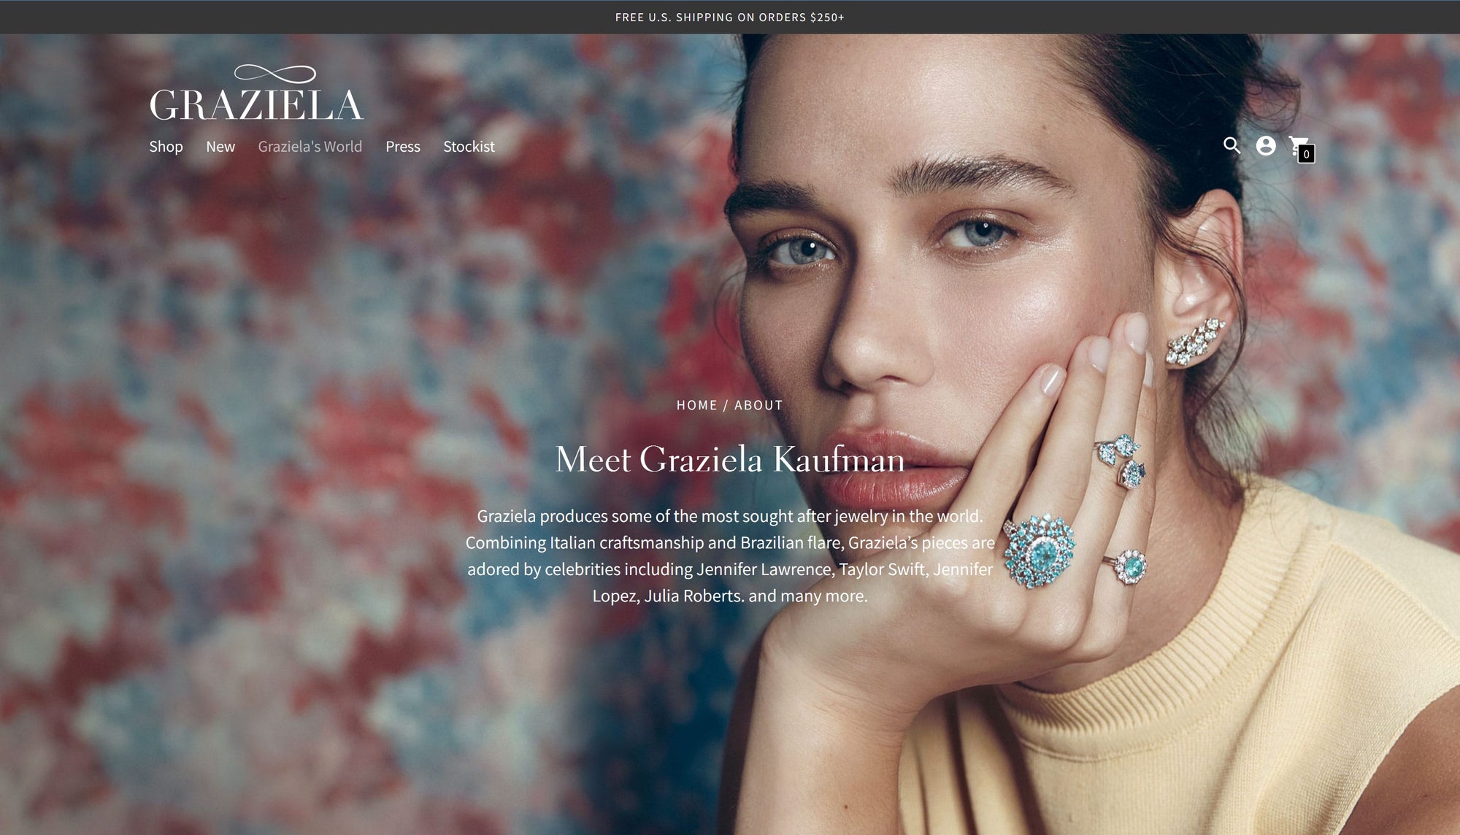Click the paragraph mentioning Jennifer Lawrence
This screenshot has width=1460, height=835.
[x=730, y=555]
